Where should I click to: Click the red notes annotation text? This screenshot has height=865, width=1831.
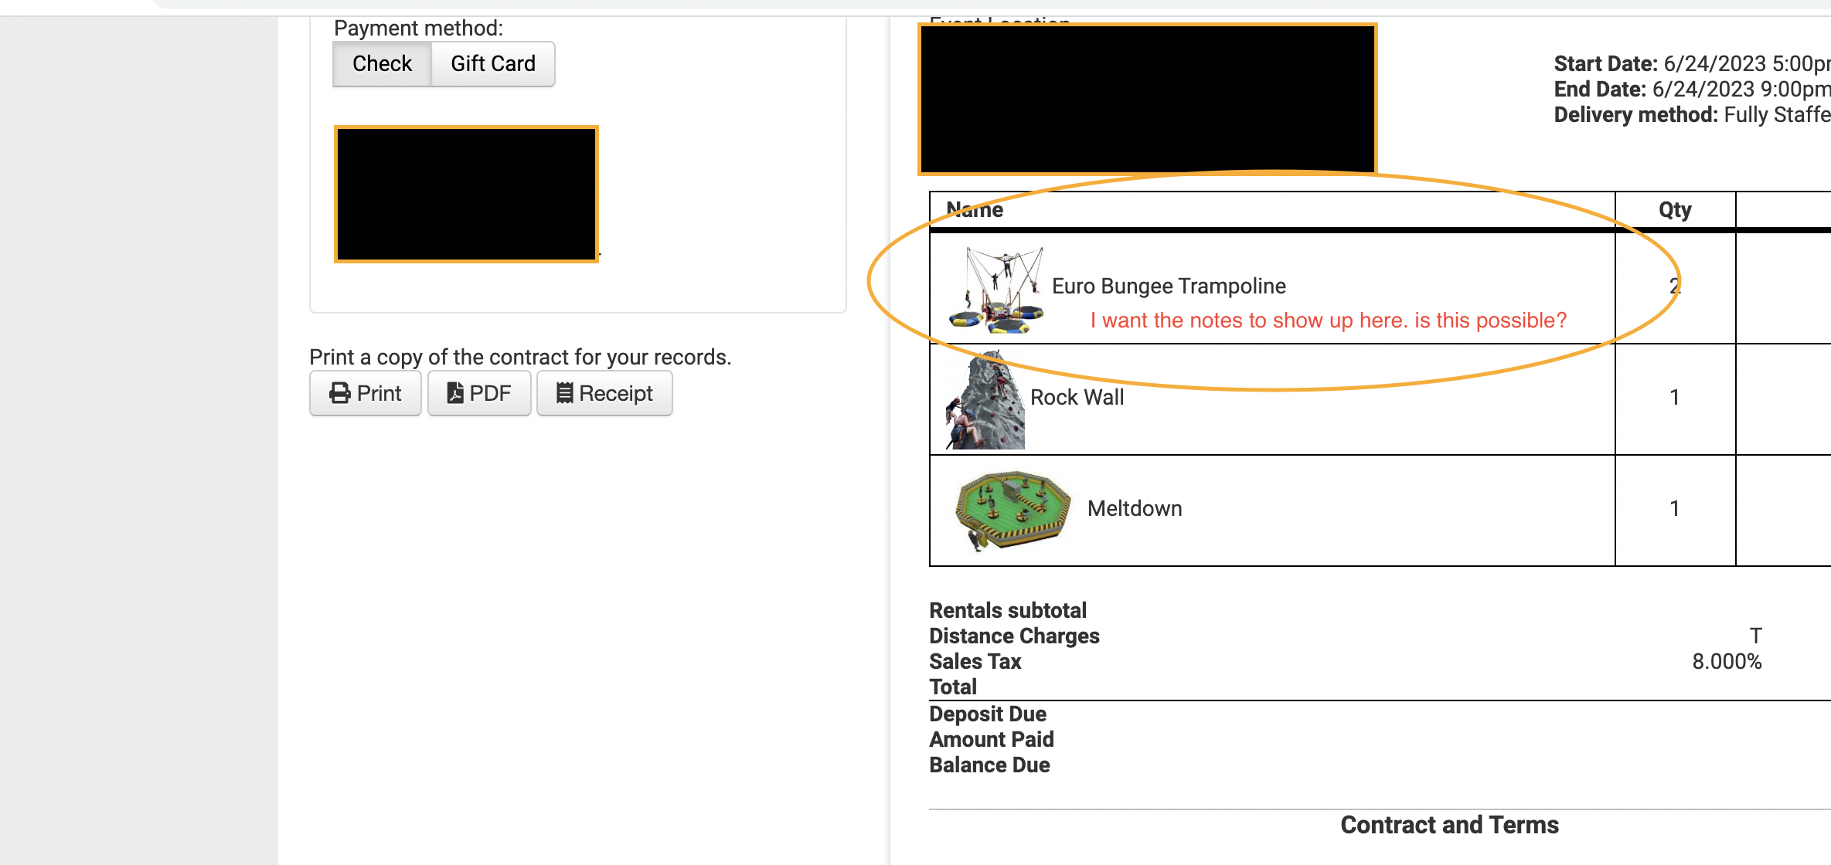[1329, 321]
